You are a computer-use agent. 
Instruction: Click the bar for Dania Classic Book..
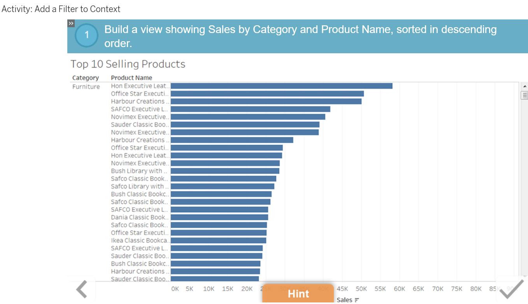point(219,217)
